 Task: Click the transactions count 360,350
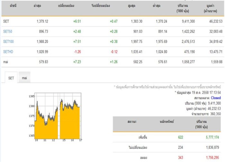click(216, 114)
